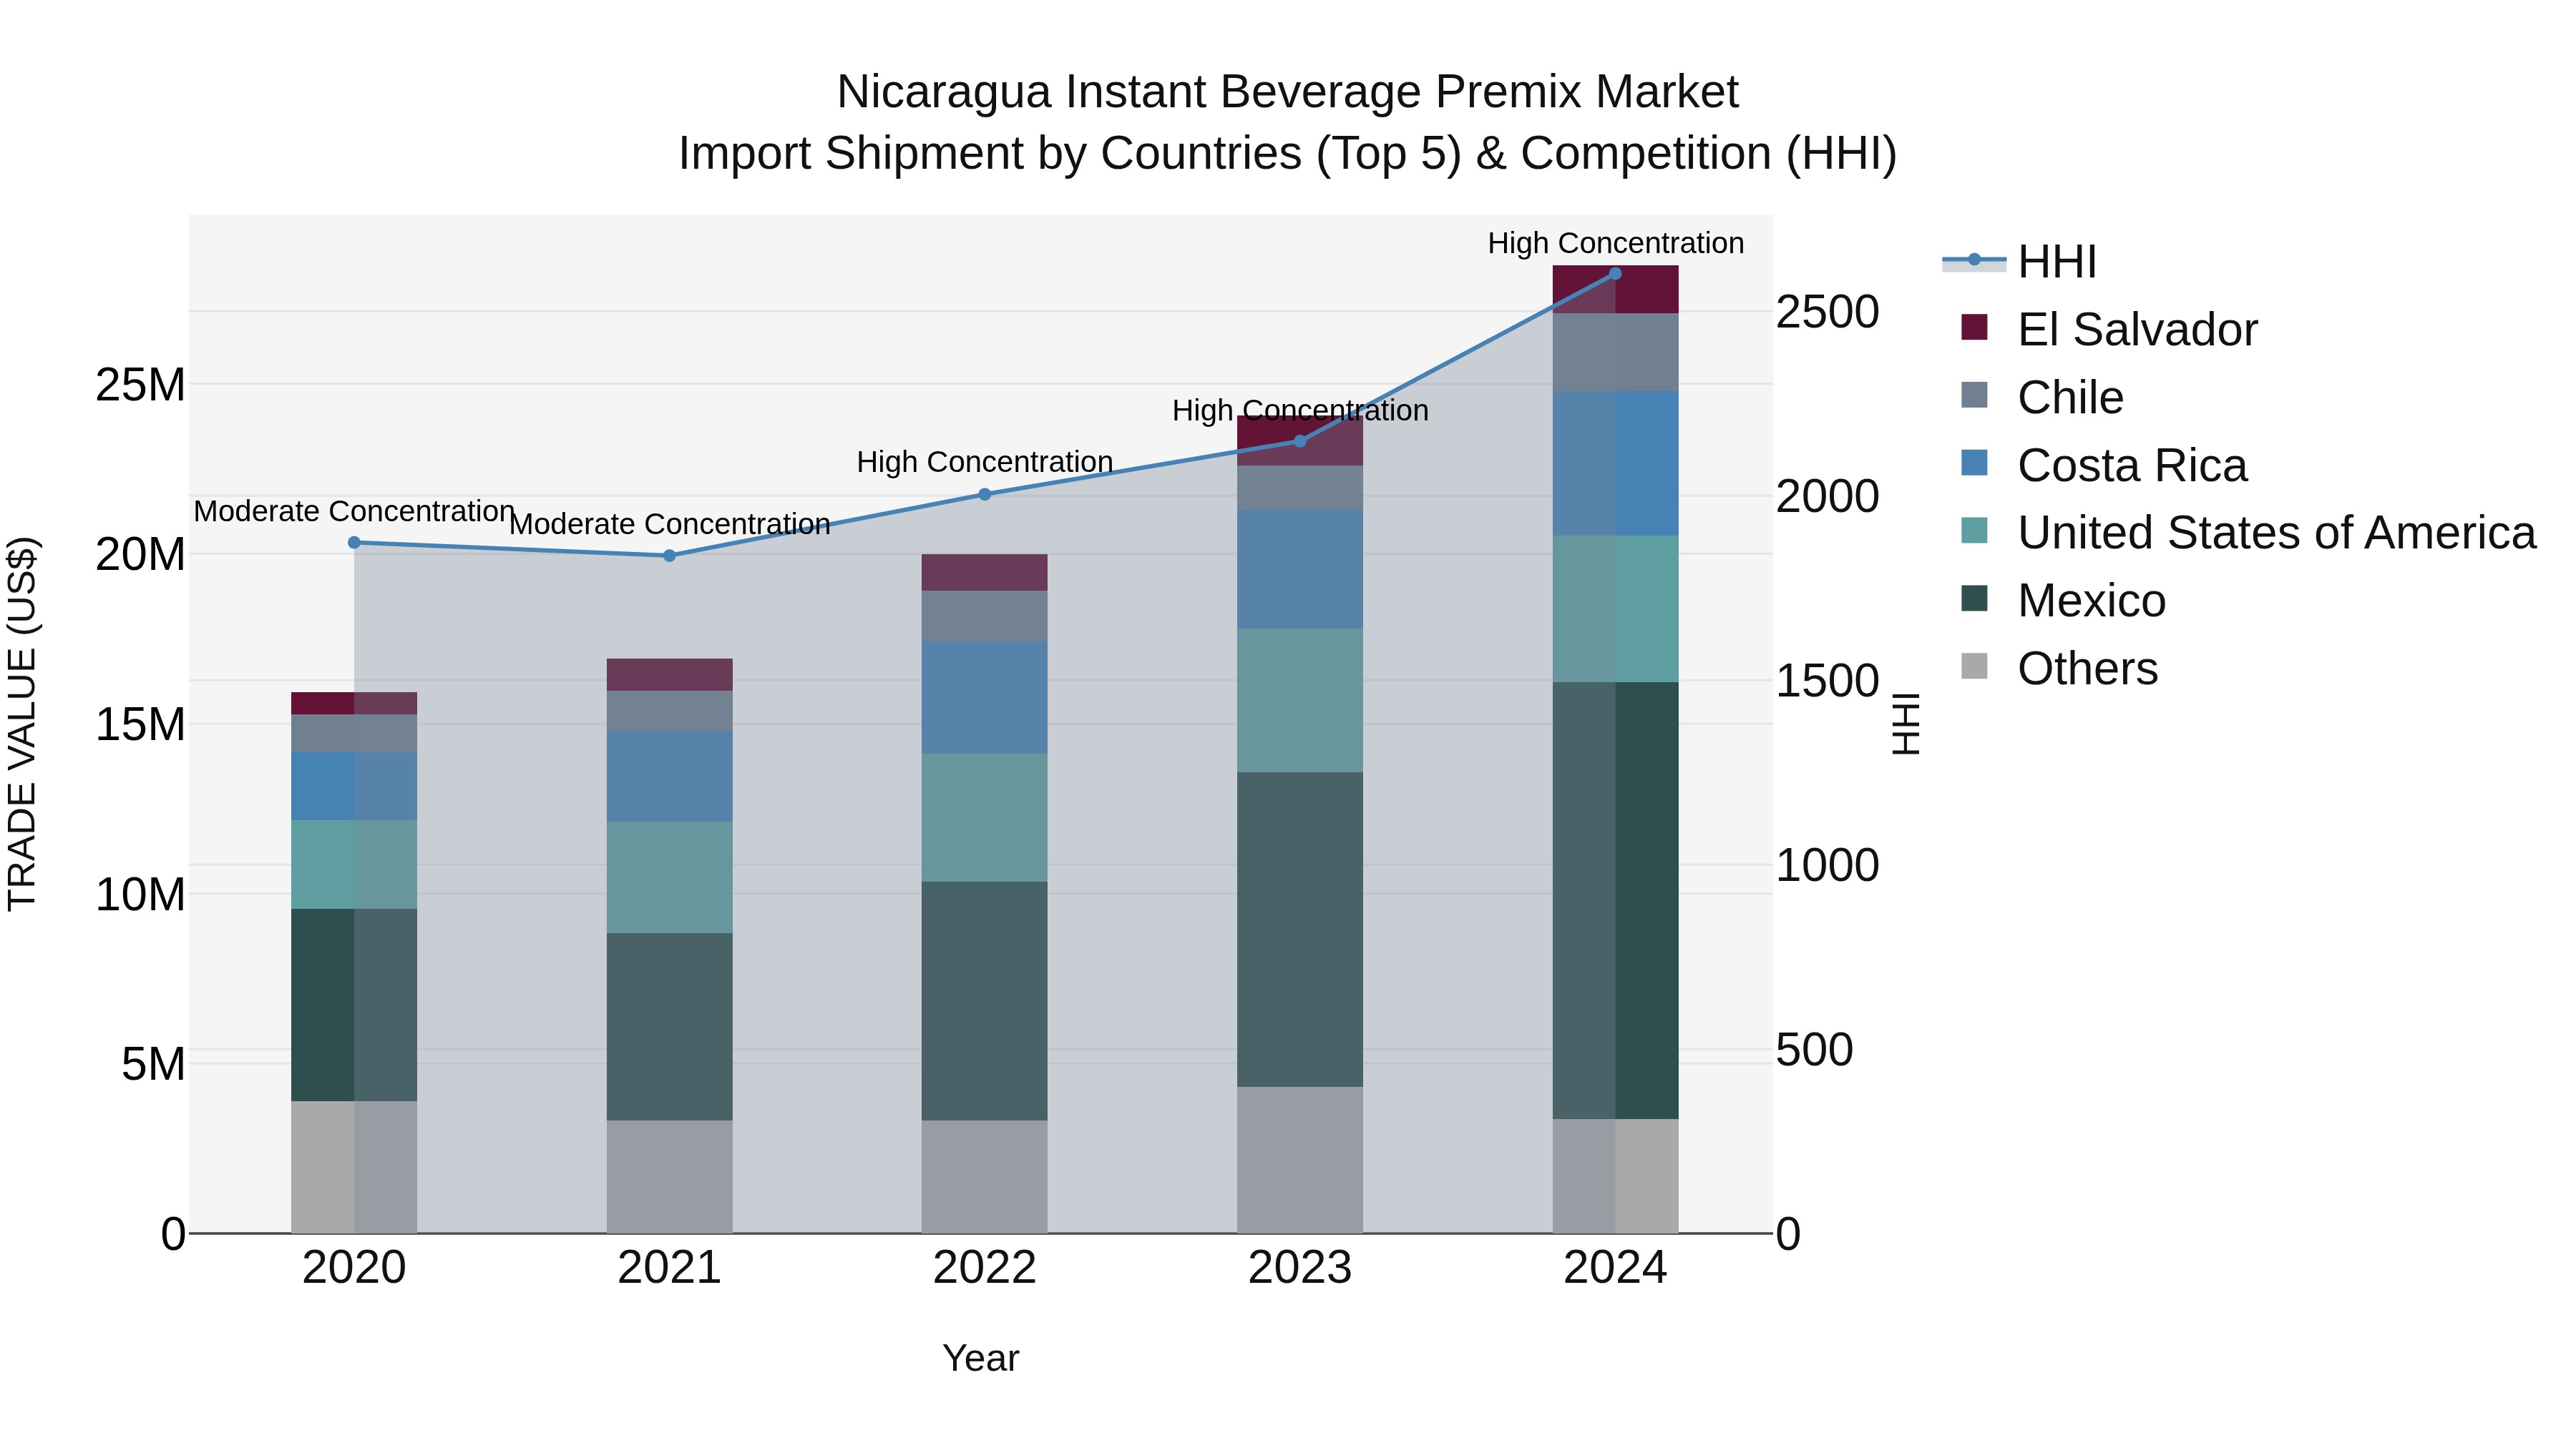Click the 'TRADE VALUE (US$)' axis title
Image resolution: width=2576 pixels, height=1448 pixels.
tap(22, 724)
